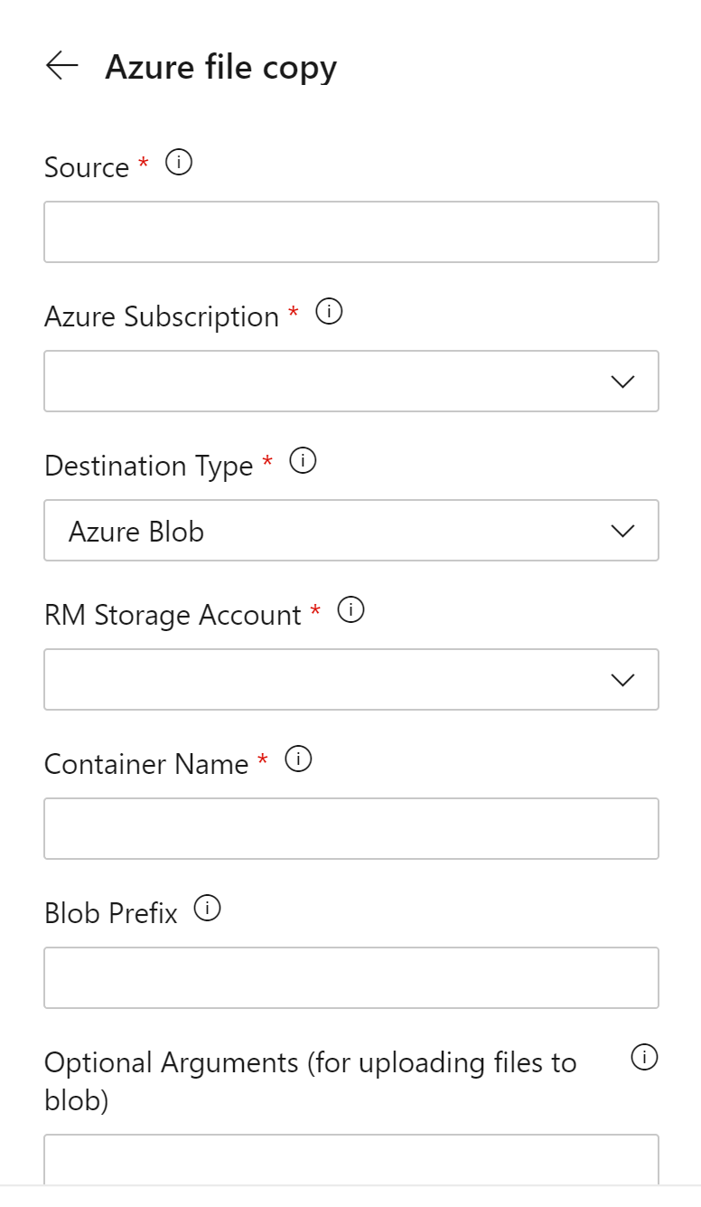Click the Optional Arguments info icon

644,1057
